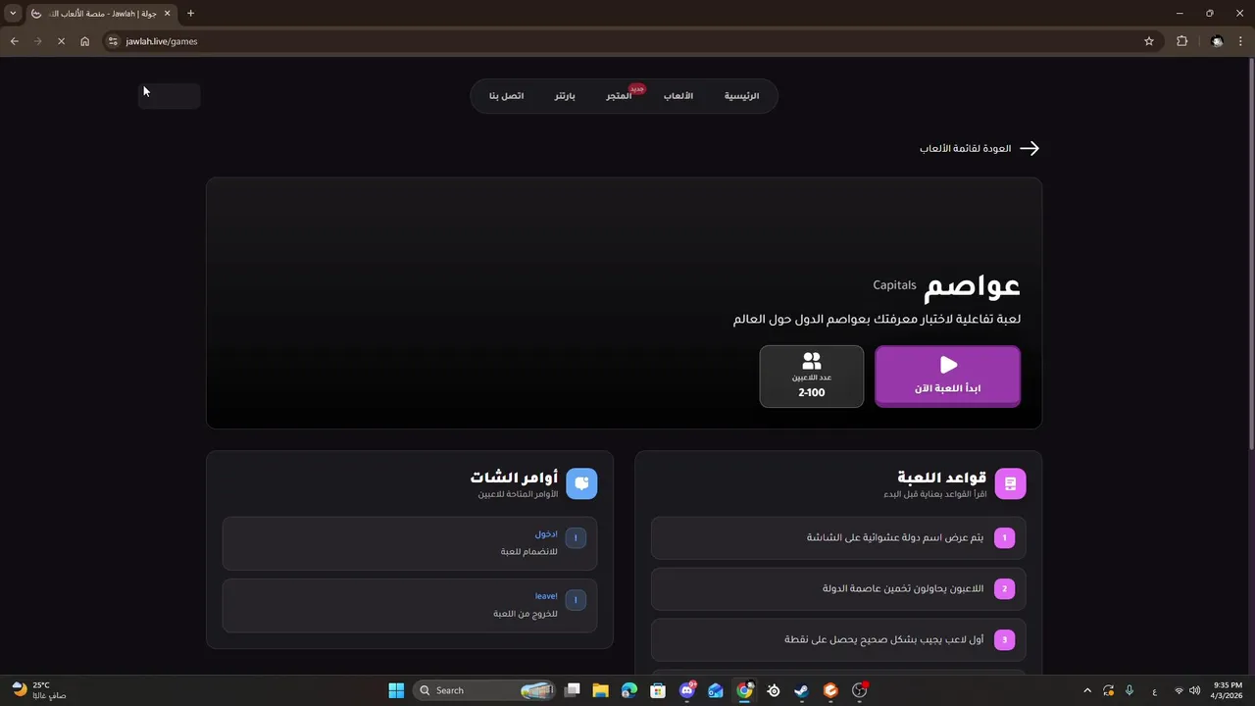Viewport: 1255px width, 706px height.
Task: Click the pink number 1 rule badge
Action: 1004,537
